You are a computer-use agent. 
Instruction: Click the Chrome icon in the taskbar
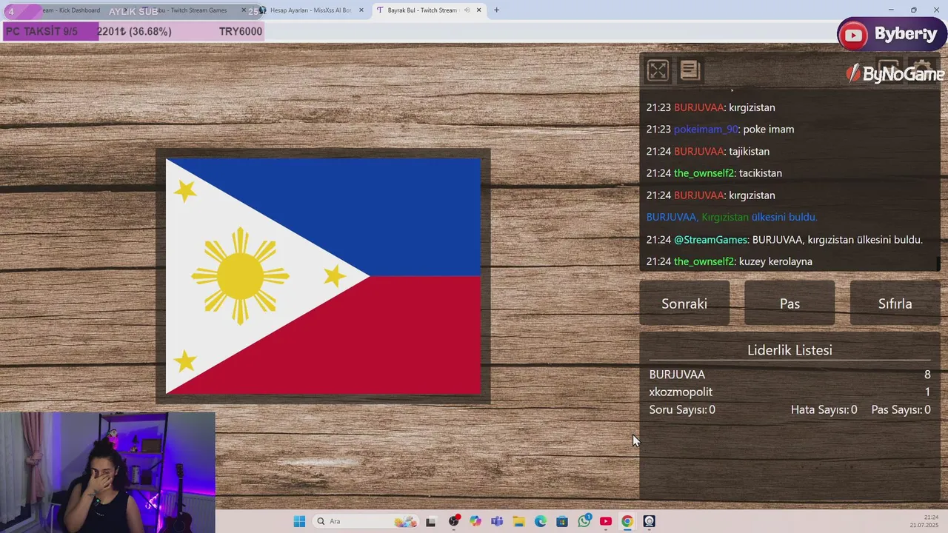click(x=627, y=521)
